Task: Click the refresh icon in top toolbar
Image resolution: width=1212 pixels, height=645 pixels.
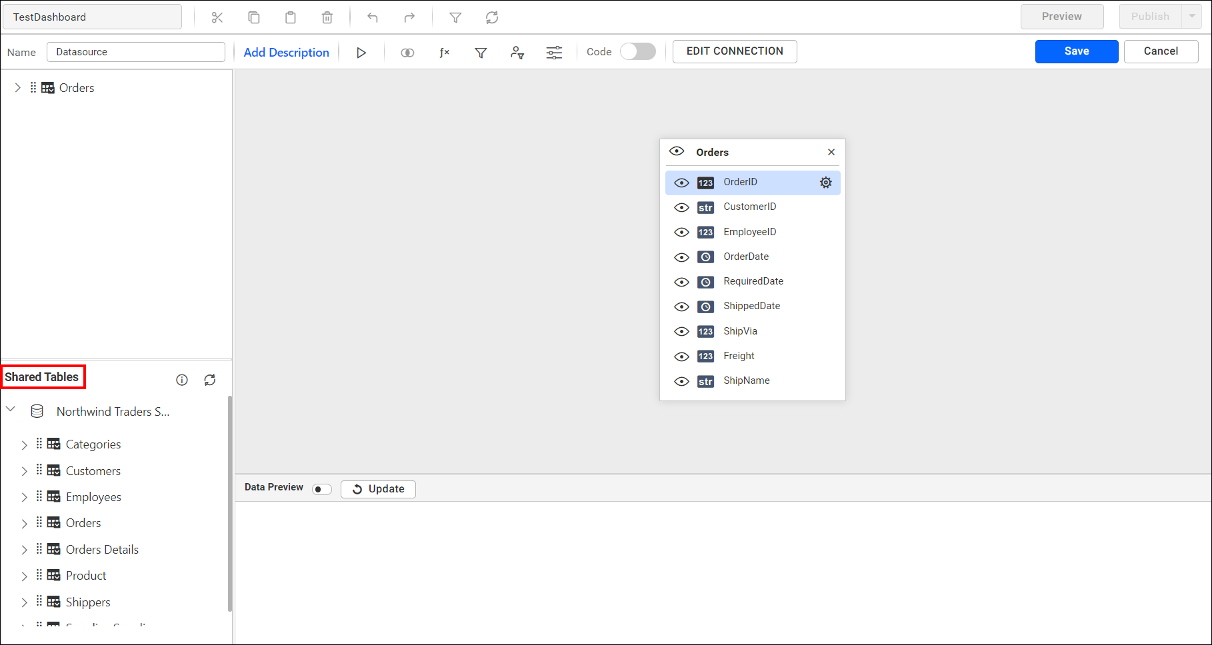Action: [492, 17]
